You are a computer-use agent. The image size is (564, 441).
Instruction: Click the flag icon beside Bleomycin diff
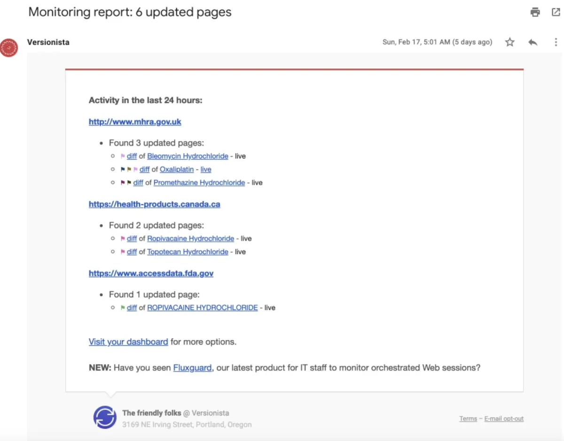click(x=123, y=156)
